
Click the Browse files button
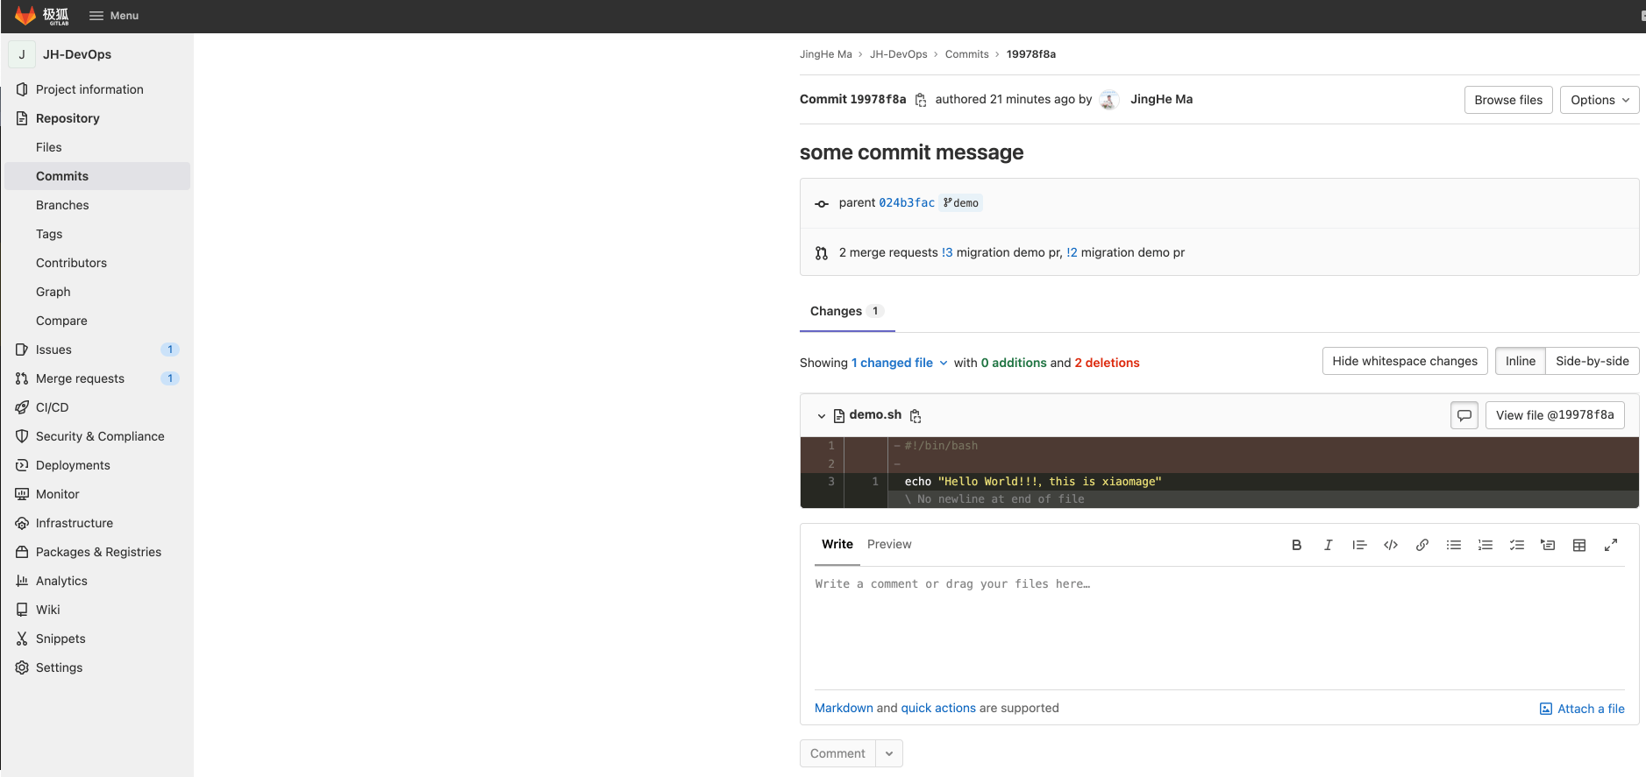coord(1508,100)
